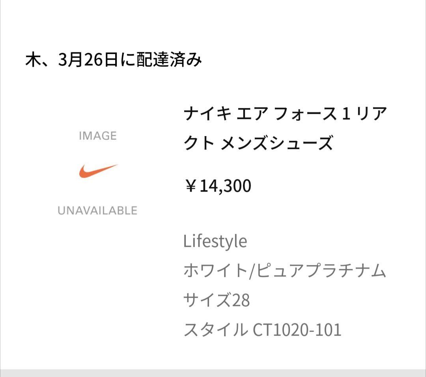Tap the IMAGE placeholder label
Screen dimensions: 426x377
pos(98,136)
